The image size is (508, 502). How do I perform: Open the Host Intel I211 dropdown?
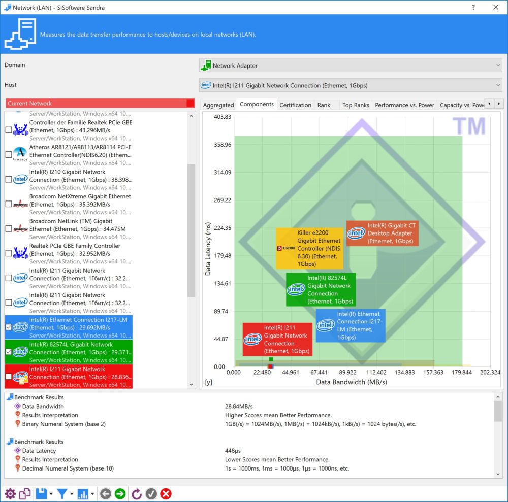point(351,85)
